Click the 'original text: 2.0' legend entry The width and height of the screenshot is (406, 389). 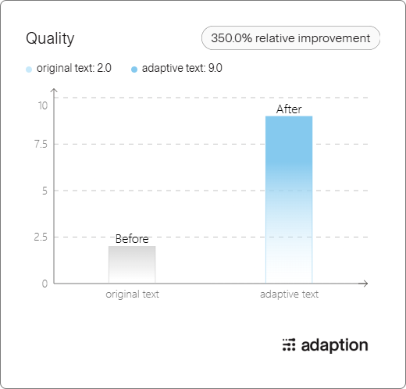point(74,68)
